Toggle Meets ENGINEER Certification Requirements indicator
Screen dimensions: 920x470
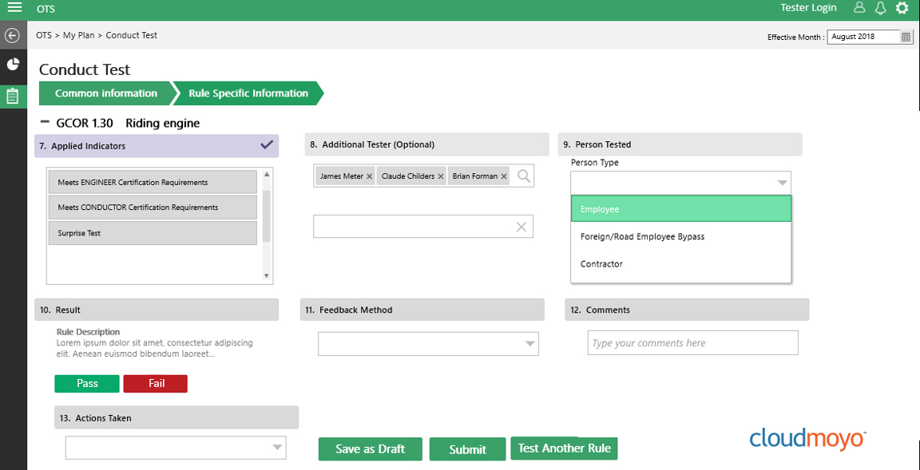click(x=153, y=183)
